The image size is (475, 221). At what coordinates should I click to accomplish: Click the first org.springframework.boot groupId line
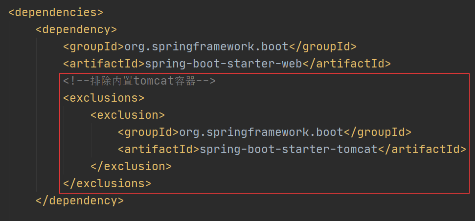pyautogui.click(x=210, y=47)
